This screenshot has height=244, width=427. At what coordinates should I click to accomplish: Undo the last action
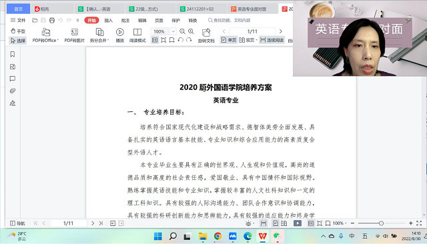[x=61, y=20]
